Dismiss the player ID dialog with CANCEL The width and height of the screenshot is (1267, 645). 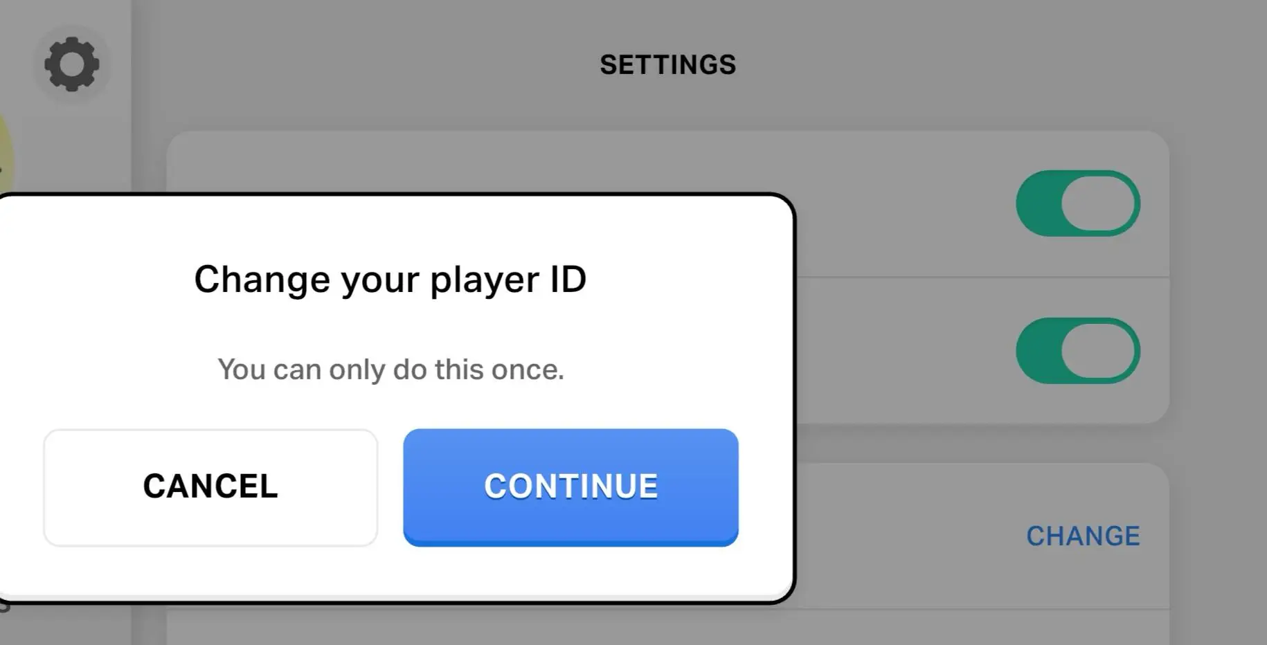coord(210,487)
